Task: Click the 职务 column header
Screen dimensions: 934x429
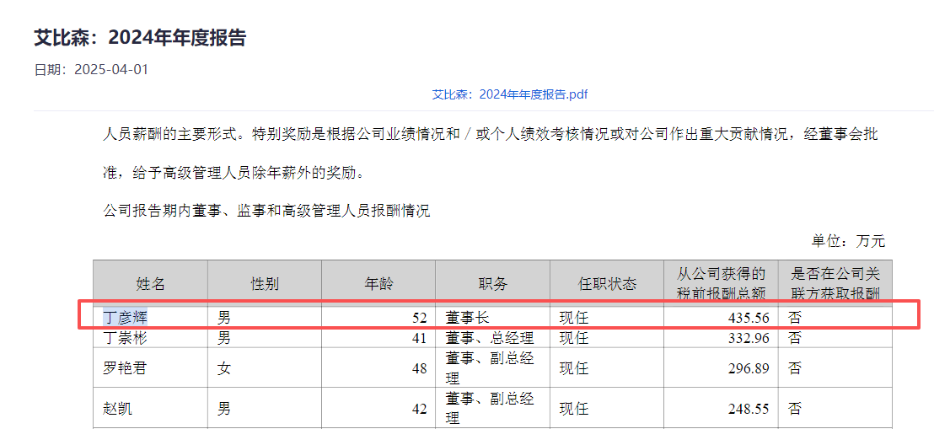Action: [492, 284]
